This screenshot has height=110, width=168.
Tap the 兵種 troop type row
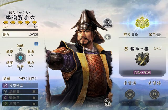[x=20, y=79]
